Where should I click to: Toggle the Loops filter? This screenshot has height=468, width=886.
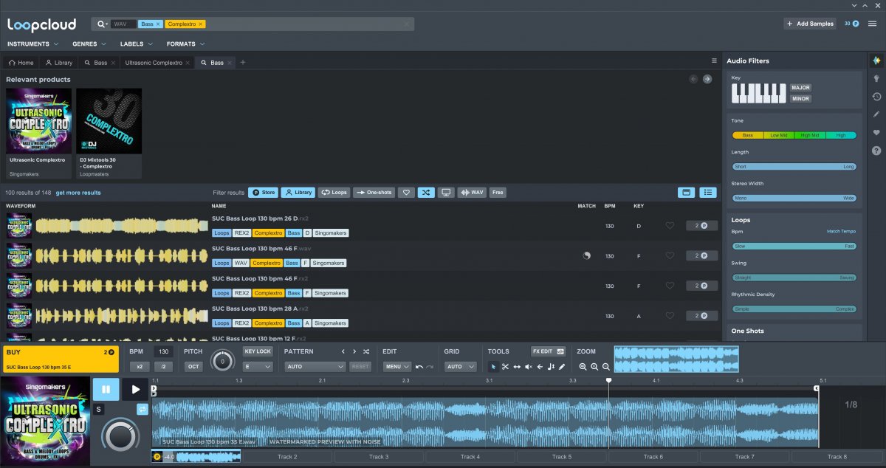click(x=334, y=193)
